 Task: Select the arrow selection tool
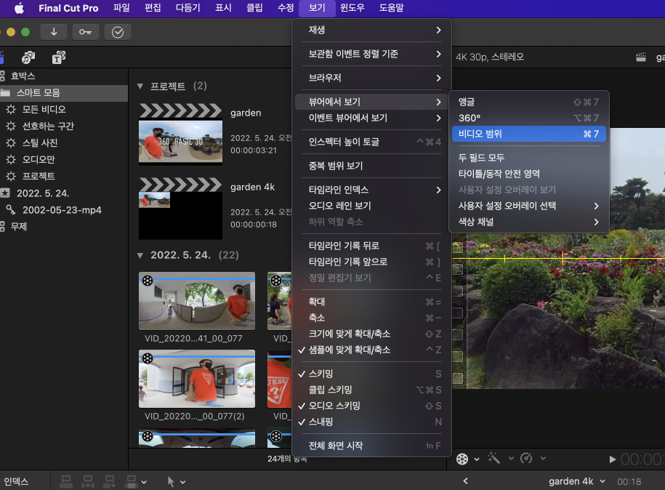171,481
